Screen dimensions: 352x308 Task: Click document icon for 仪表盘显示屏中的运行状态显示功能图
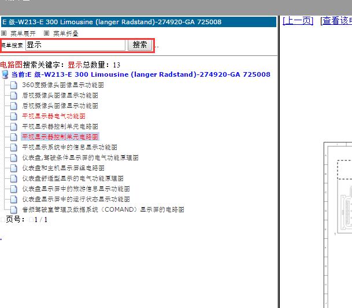(x=14, y=199)
